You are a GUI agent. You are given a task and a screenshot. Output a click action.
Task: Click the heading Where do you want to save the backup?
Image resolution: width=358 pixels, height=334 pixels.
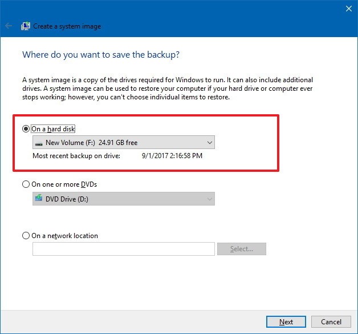(101, 55)
